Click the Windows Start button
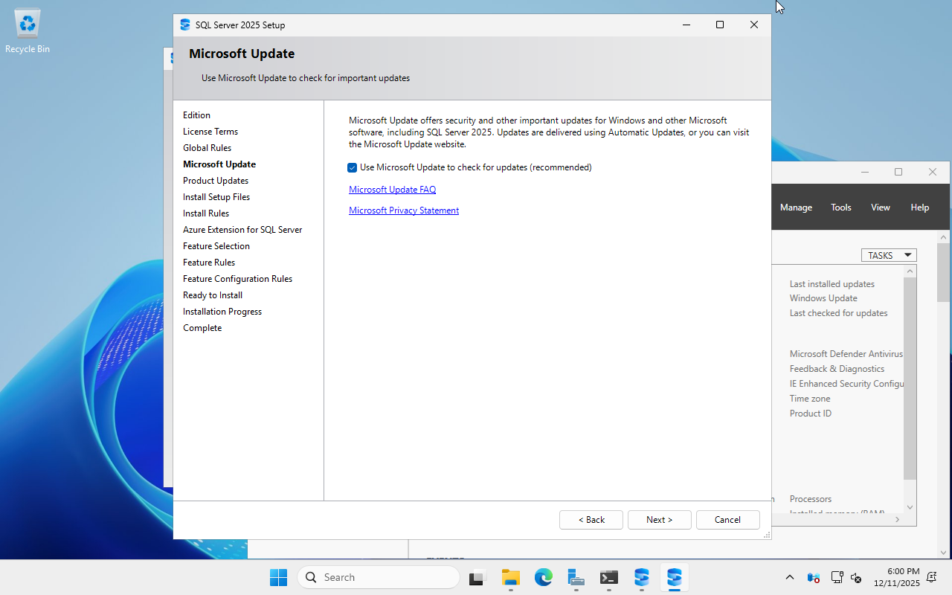Viewport: 952px width, 595px height. coord(278,577)
